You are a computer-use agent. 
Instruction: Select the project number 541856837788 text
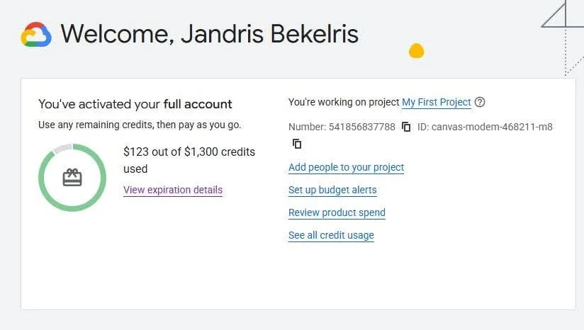362,127
